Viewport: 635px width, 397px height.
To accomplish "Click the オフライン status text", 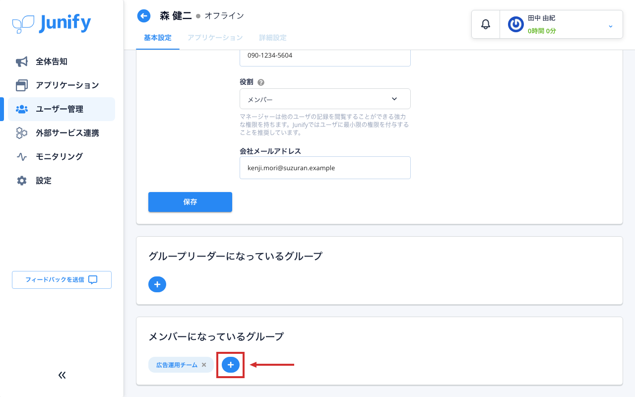I will coord(224,16).
